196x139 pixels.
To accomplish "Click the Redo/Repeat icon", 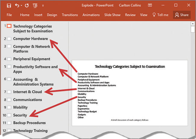I will 27,5.
